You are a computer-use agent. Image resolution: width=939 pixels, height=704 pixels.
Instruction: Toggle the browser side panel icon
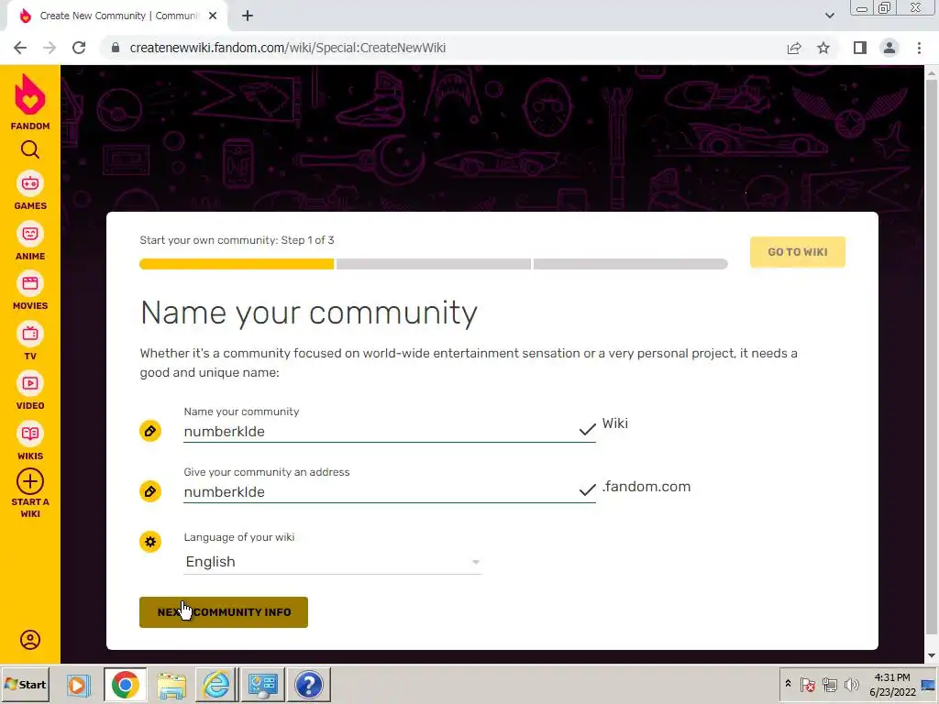coord(860,48)
